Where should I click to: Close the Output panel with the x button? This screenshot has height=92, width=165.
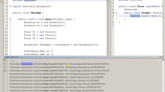coord(160,57)
